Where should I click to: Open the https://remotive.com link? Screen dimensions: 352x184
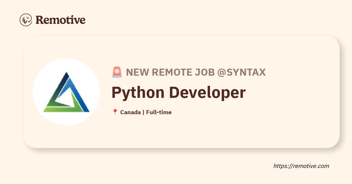pos(301,166)
